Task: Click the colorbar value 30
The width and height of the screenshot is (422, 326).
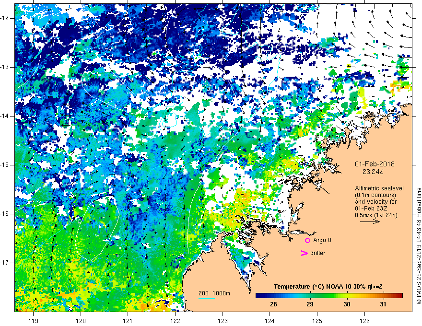Action: (347, 304)
